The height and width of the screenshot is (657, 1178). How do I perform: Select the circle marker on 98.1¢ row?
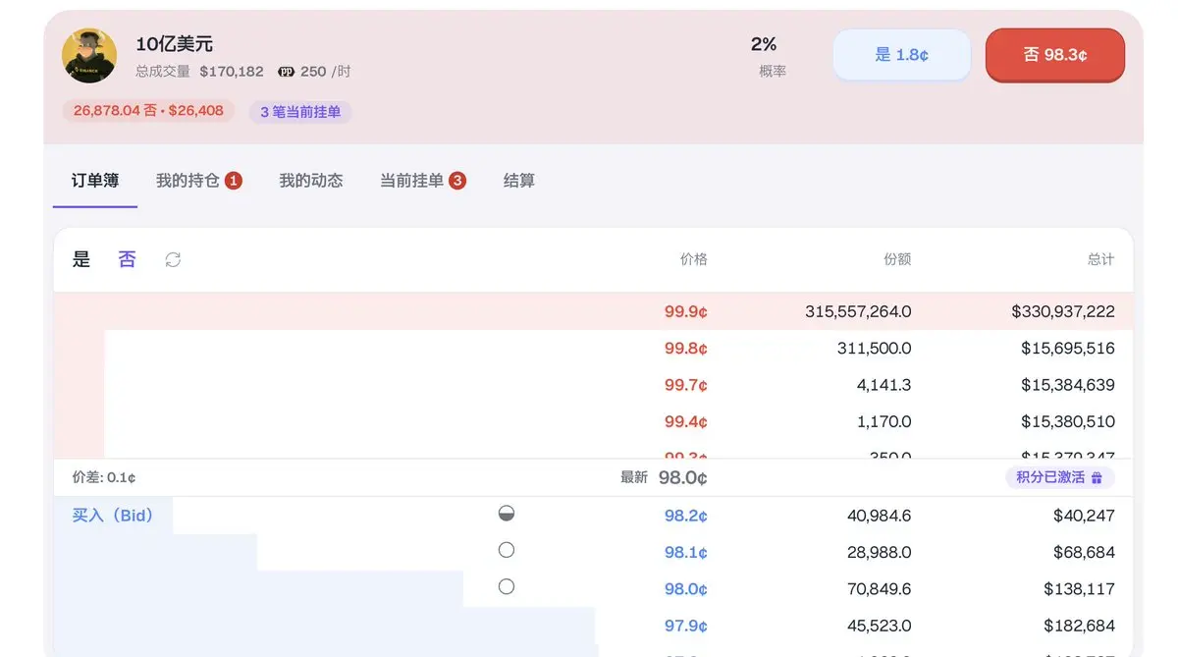click(507, 550)
